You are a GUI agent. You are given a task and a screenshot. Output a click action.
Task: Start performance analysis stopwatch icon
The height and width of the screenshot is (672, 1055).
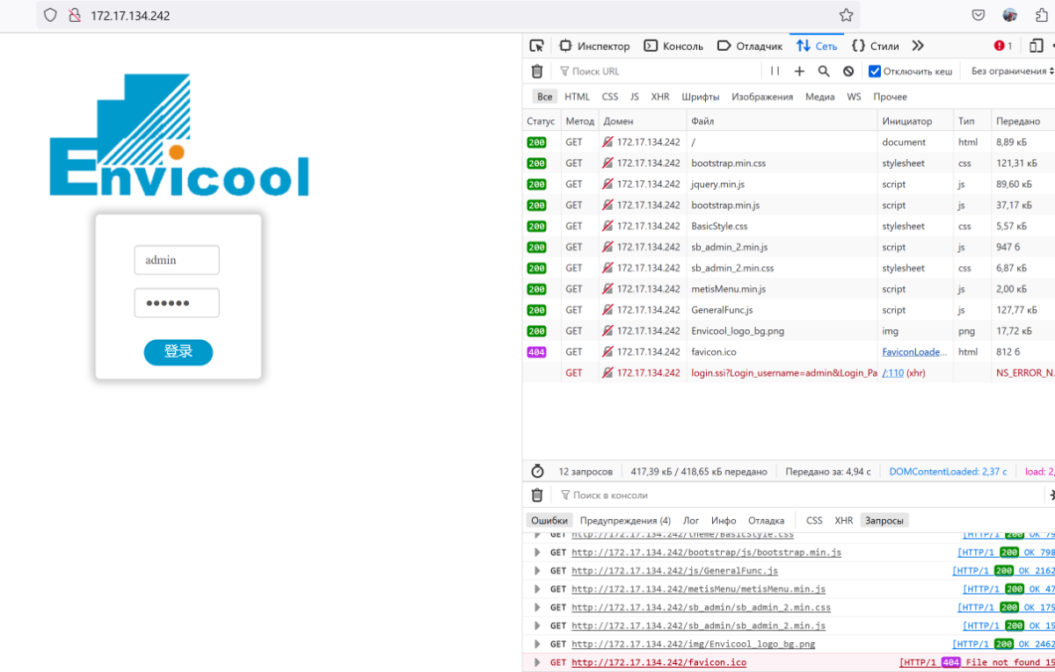pyautogui.click(x=537, y=472)
